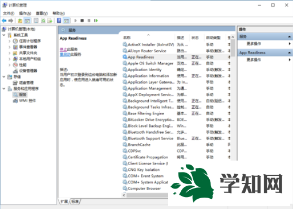
Task: Click the Start service play icon
Action: click(x=75, y=21)
